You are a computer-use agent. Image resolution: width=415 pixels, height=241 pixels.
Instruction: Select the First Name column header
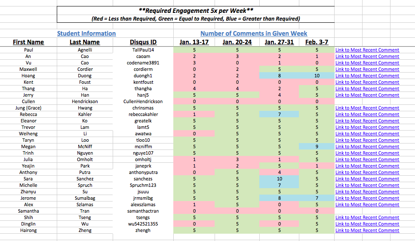click(28, 42)
